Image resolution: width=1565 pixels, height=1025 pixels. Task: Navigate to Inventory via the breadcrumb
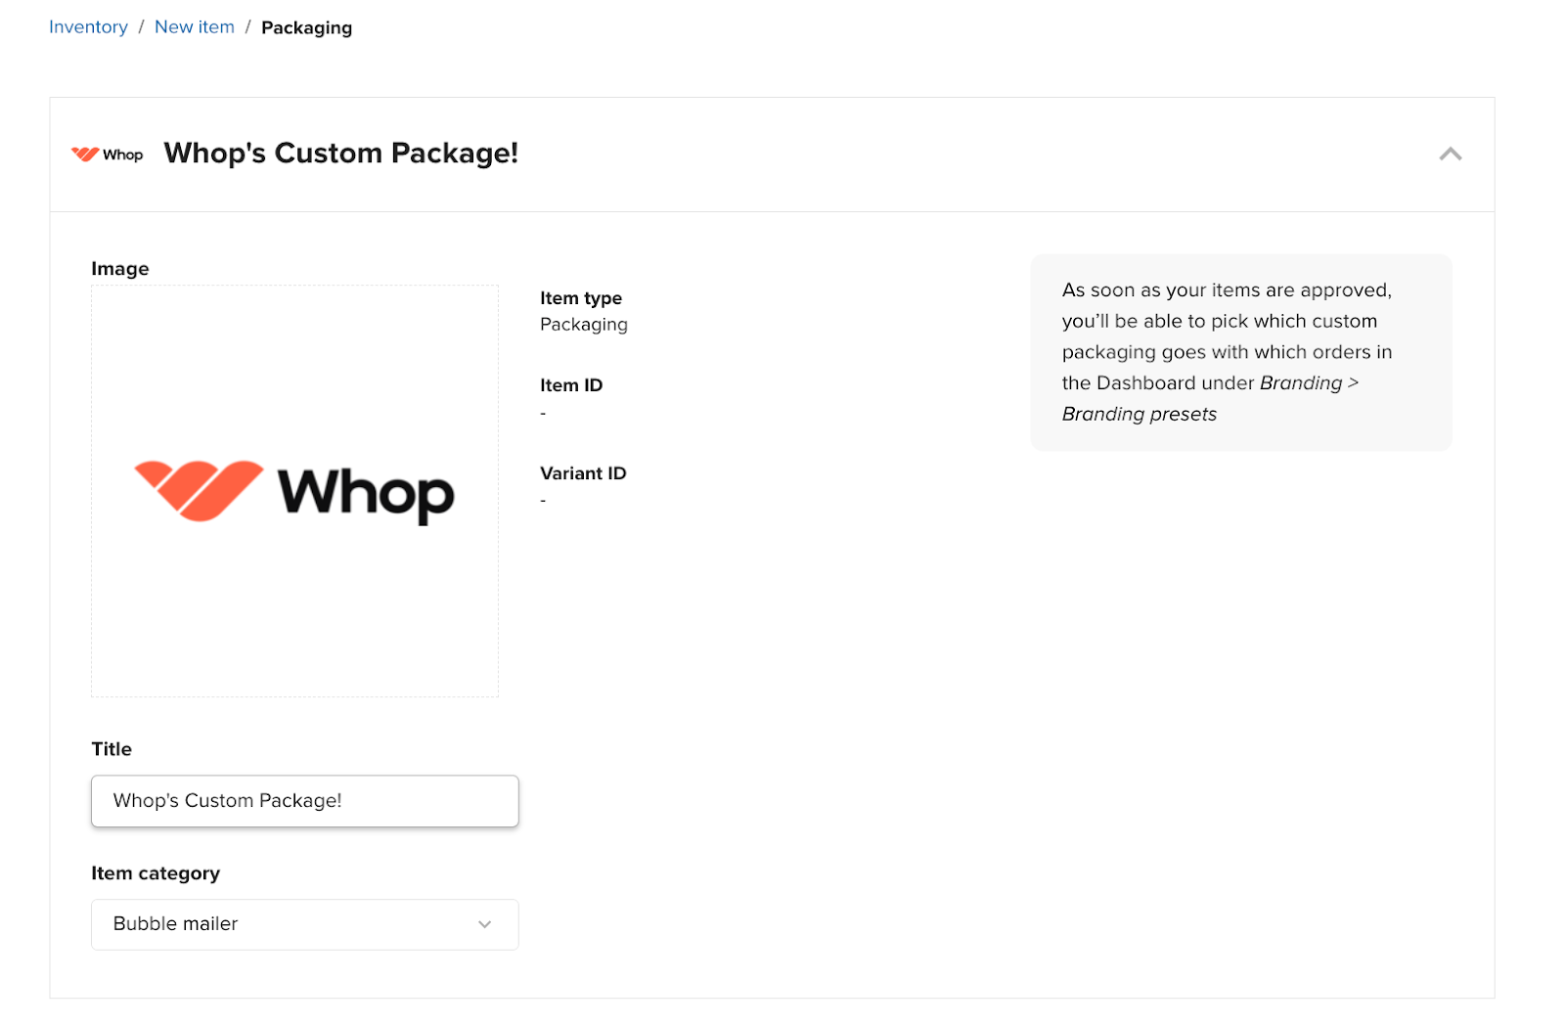(x=87, y=26)
